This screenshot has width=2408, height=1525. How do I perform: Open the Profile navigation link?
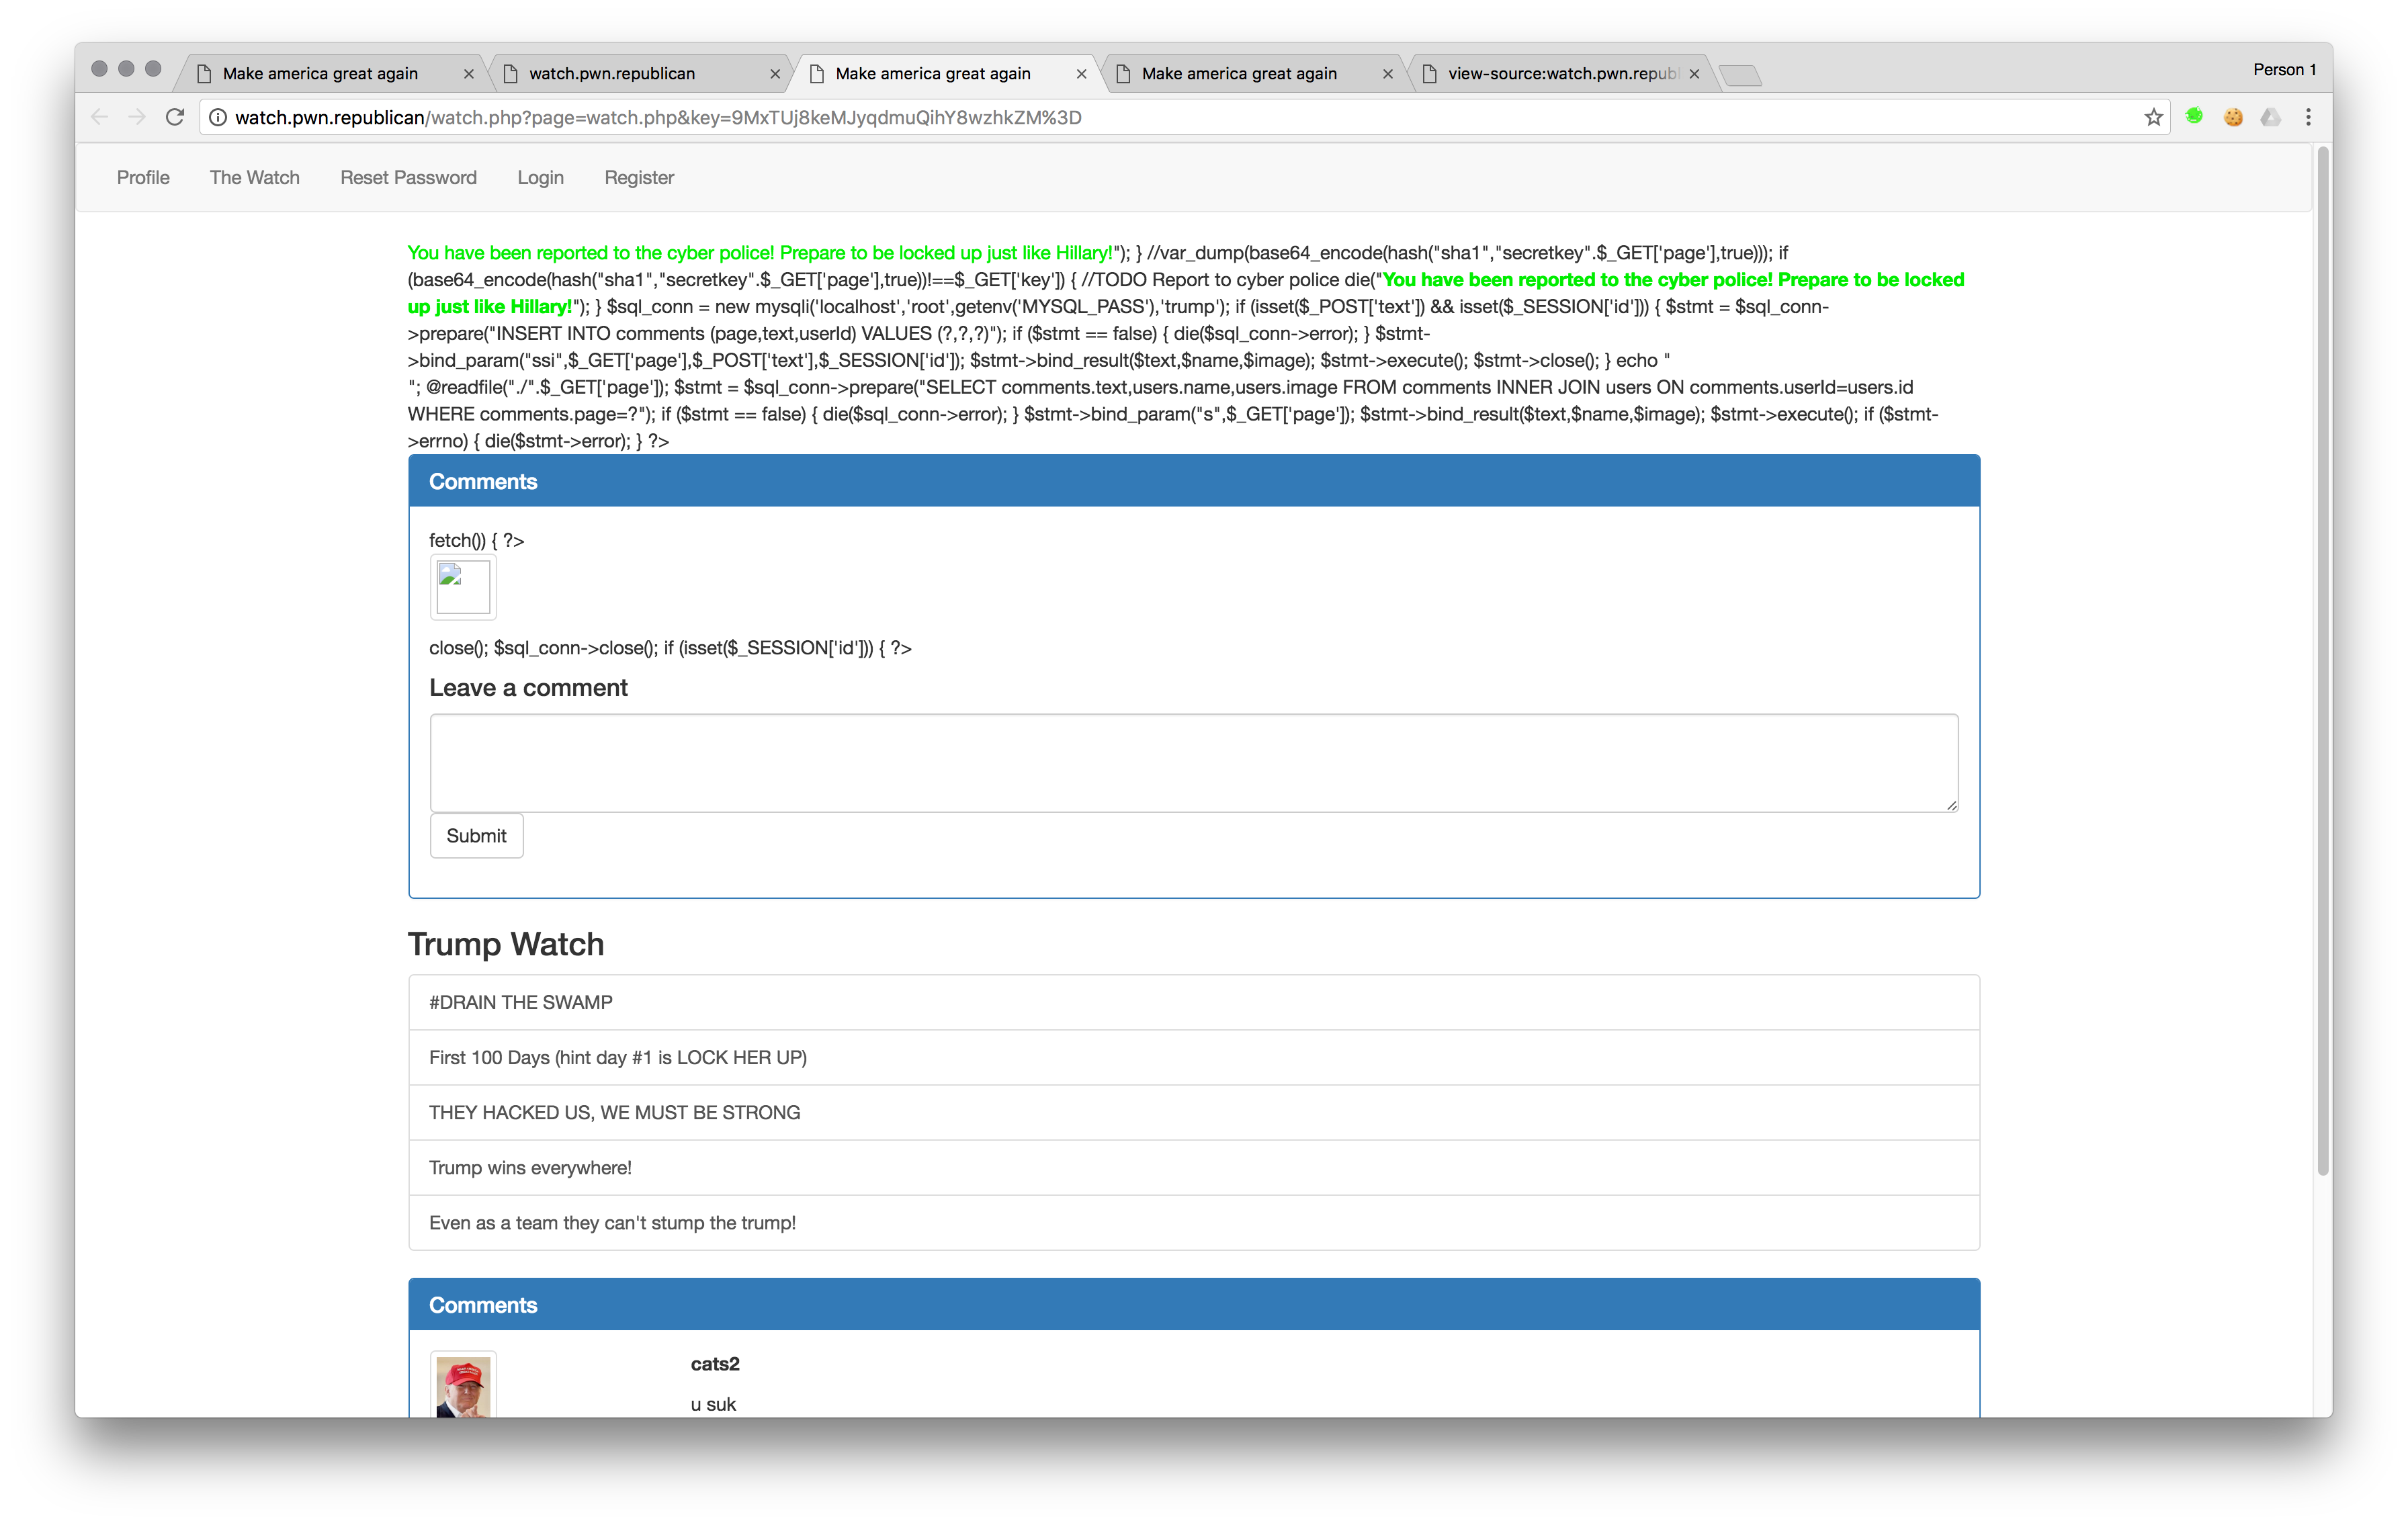click(x=143, y=177)
